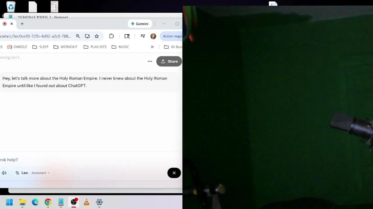Open the Leo Assistant voice dropdown

coord(33,173)
